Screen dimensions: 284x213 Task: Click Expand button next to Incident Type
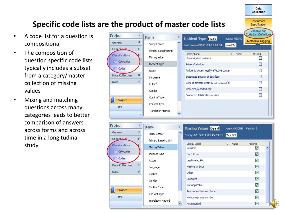212,39
